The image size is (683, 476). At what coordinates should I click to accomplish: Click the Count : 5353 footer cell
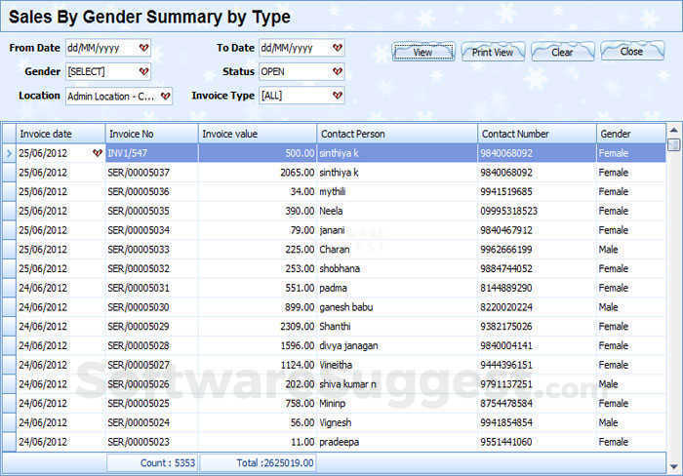(152, 462)
